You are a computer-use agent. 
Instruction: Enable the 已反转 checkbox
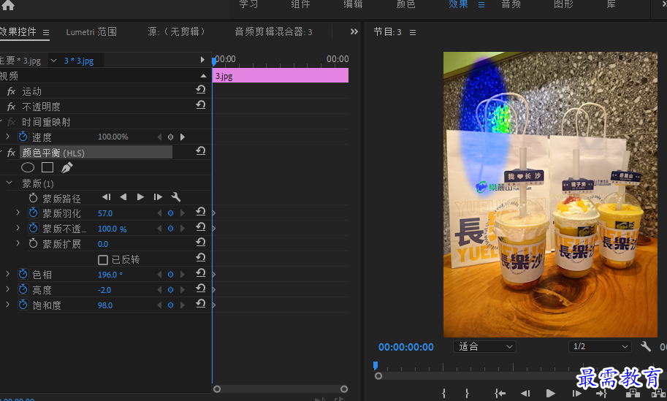[102, 260]
